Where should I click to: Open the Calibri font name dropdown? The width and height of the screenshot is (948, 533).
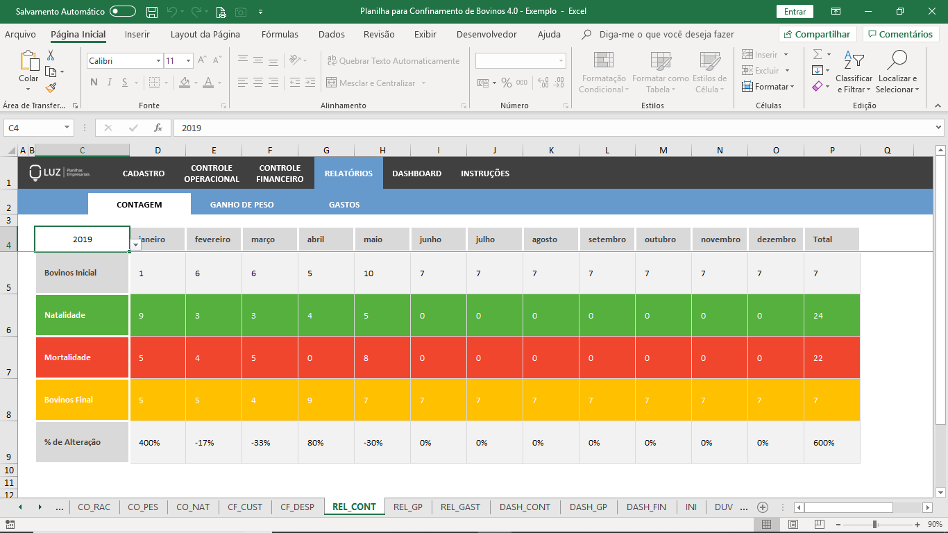pos(158,61)
